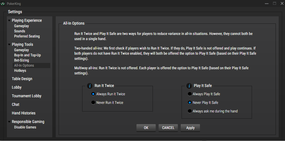Maximize the PokerKing window
The width and height of the screenshot is (285, 141).
click(274, 3)
